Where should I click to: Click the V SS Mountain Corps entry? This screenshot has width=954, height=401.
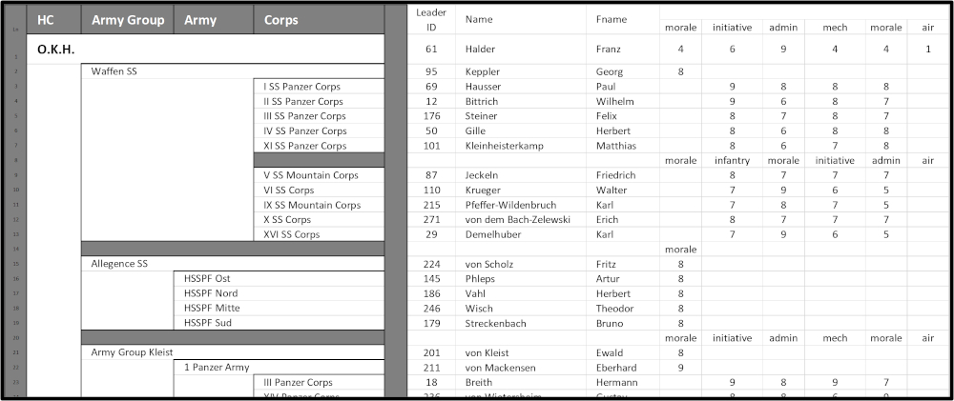[311, 175]
